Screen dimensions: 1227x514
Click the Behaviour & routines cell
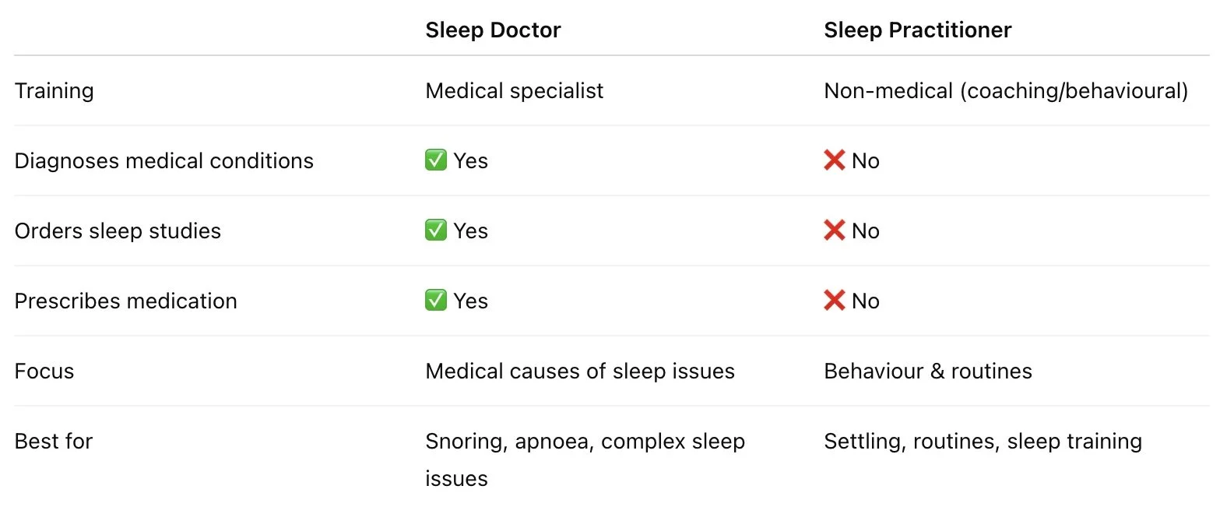pos(927,371)
